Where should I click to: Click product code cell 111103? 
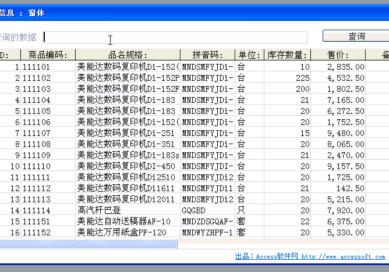click(x=48, y=88)
